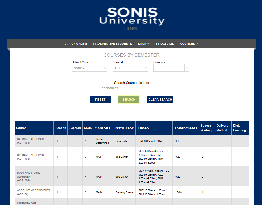
Task: Clear the search field with the x icon
Action: pos(160,88)
